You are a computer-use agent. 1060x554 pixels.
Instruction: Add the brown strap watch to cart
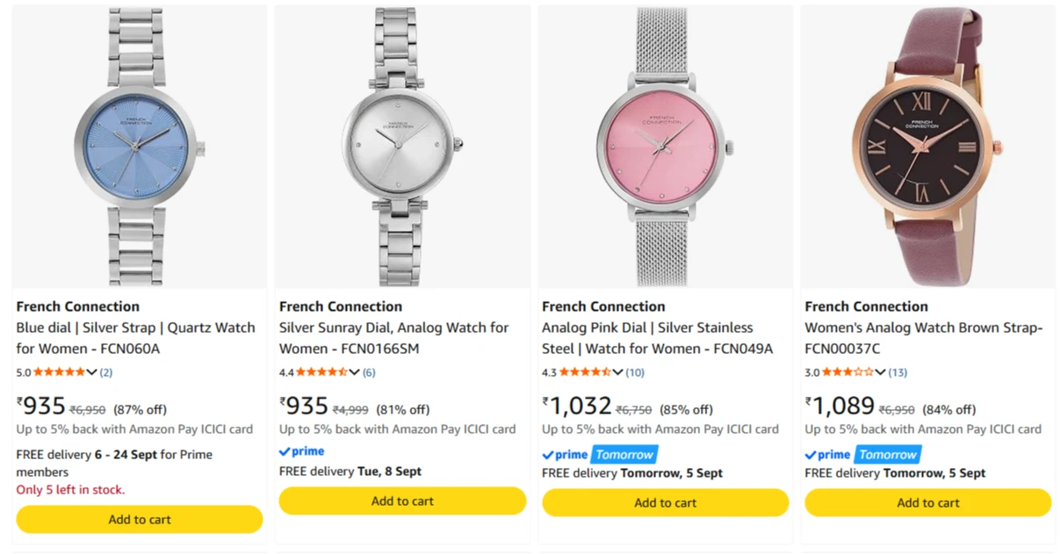(x=928, y=503)
